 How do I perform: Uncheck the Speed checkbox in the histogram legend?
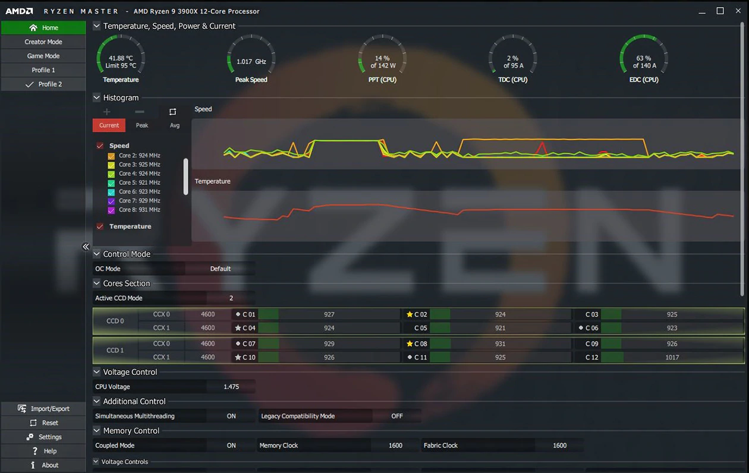coord(99,145)
